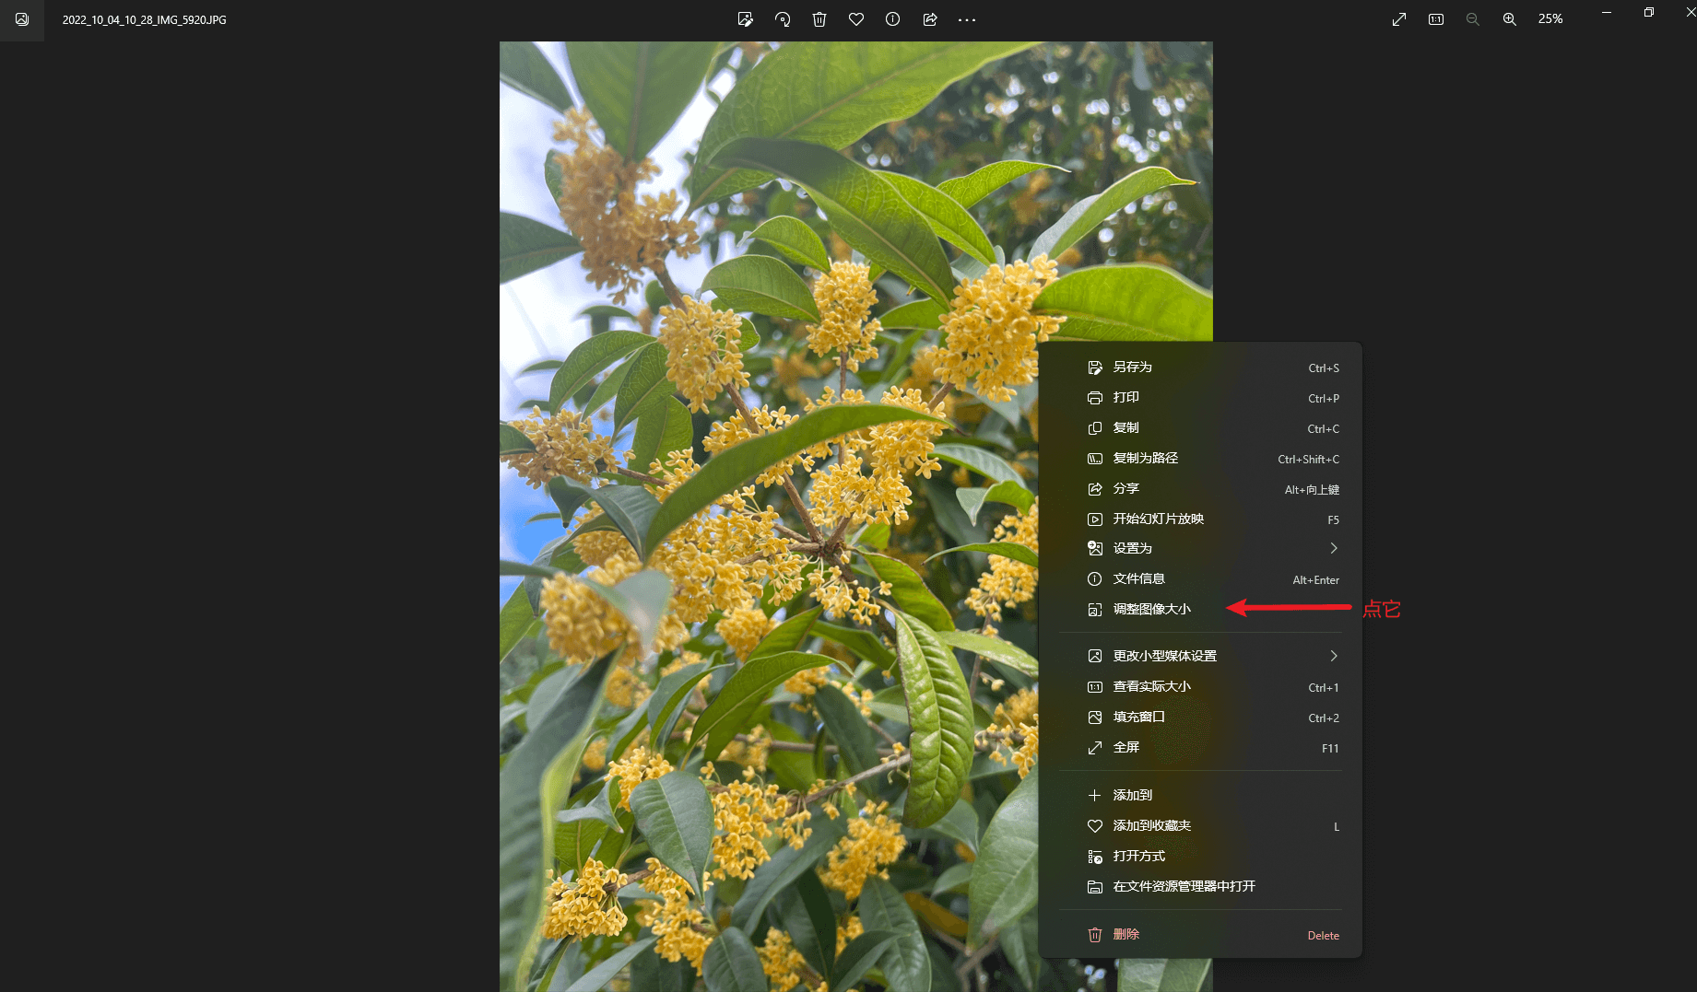Enter fullscreen via the diagonal arrow icon
The image size is (1697, 992).
click(x=1399, y=19)
